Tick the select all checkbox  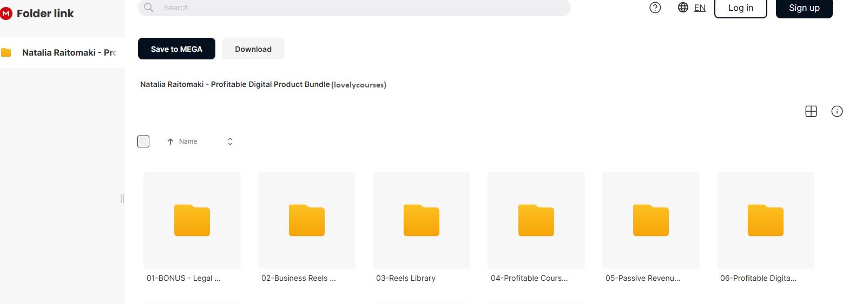[143, 141]
